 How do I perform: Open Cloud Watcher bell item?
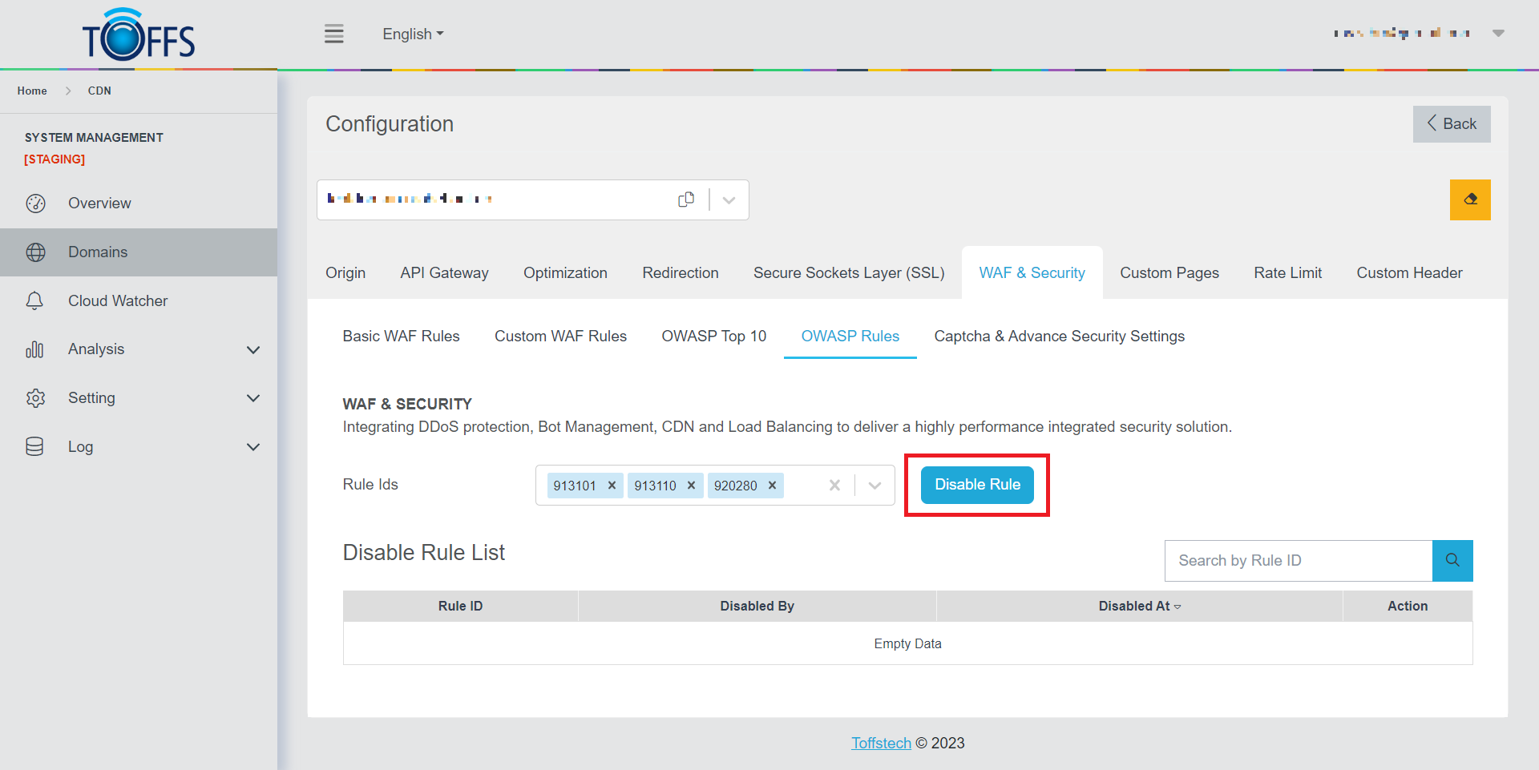point(118,301)
